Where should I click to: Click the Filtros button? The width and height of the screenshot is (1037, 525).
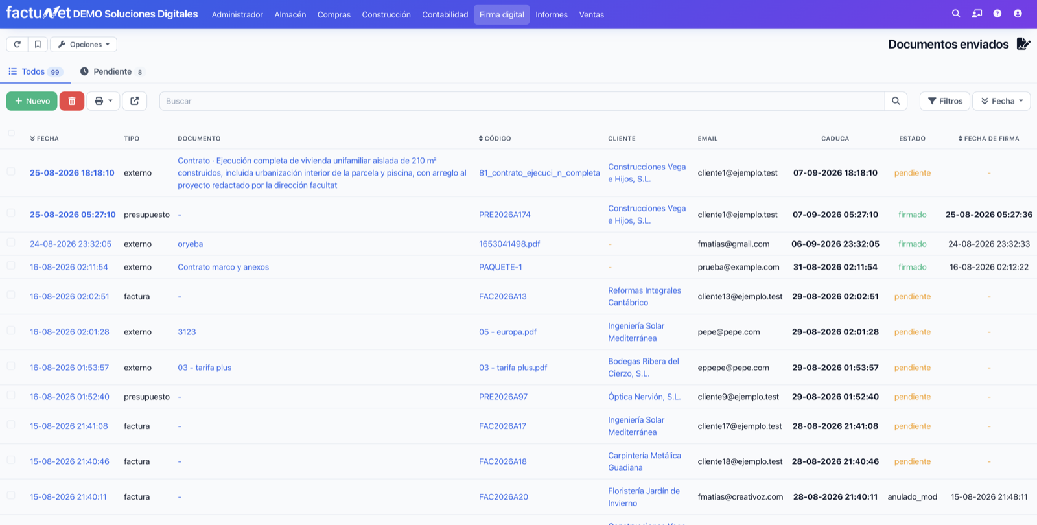(945, 101)
